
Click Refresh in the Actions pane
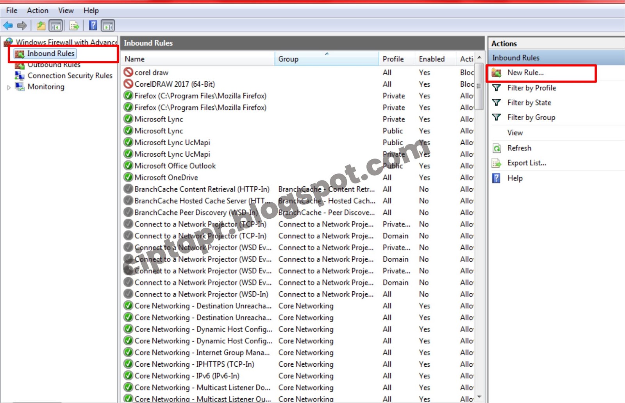[x=519, y=148]
